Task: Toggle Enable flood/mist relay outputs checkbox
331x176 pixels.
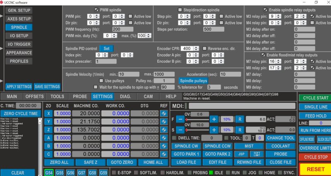Action: (x=263, y=55)
